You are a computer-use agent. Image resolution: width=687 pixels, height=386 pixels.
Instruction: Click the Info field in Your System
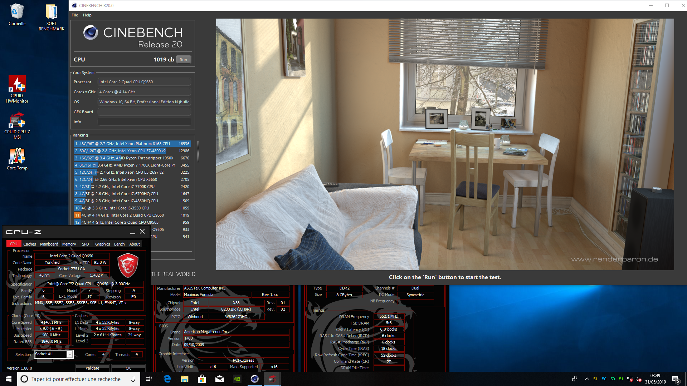pos(144,122)
